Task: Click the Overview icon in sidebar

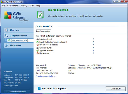Action: click(x=7, y=30)
